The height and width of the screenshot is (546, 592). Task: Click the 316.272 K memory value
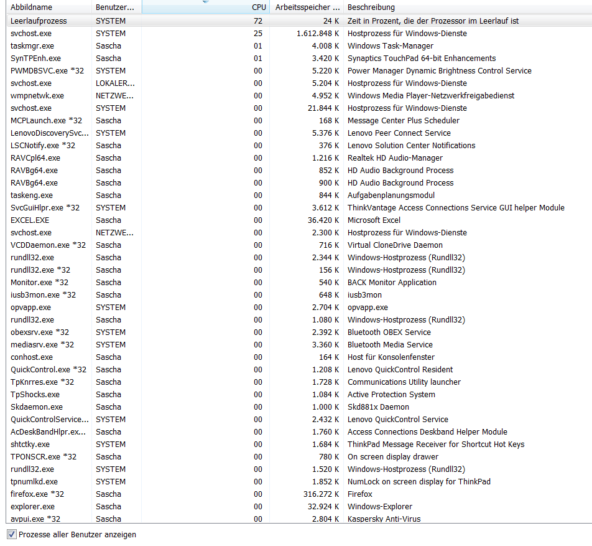pos(321,494)
